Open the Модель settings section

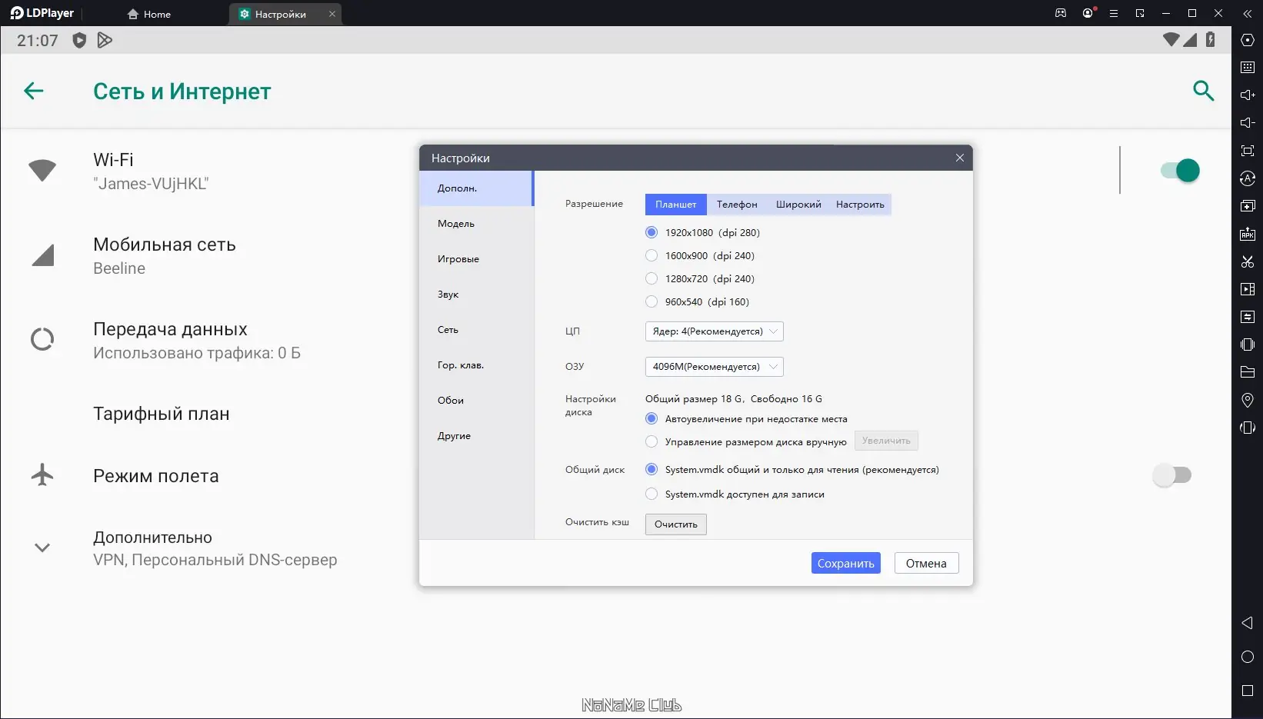(x=476, y=224)
